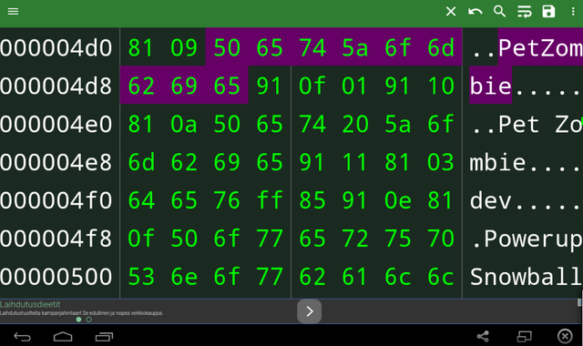Screen dimensions: 583x346
Task: Select address 000004f0
Action: coord(56,200)
